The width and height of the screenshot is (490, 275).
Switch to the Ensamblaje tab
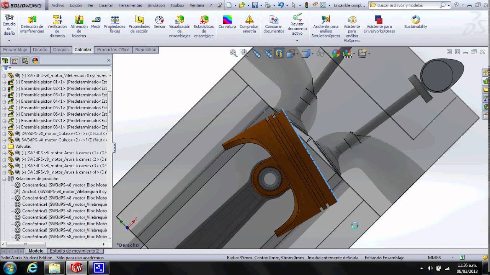click(x=15, y=50)
